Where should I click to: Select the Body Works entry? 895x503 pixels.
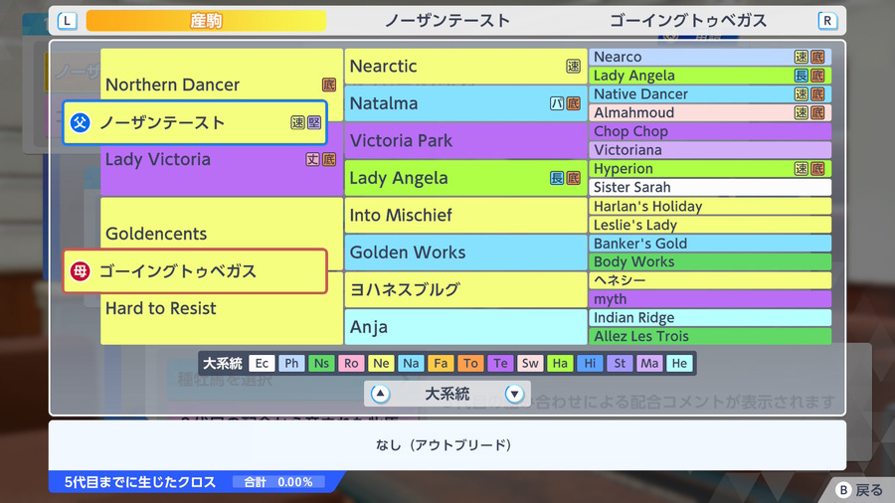click(x=710, y=261)
